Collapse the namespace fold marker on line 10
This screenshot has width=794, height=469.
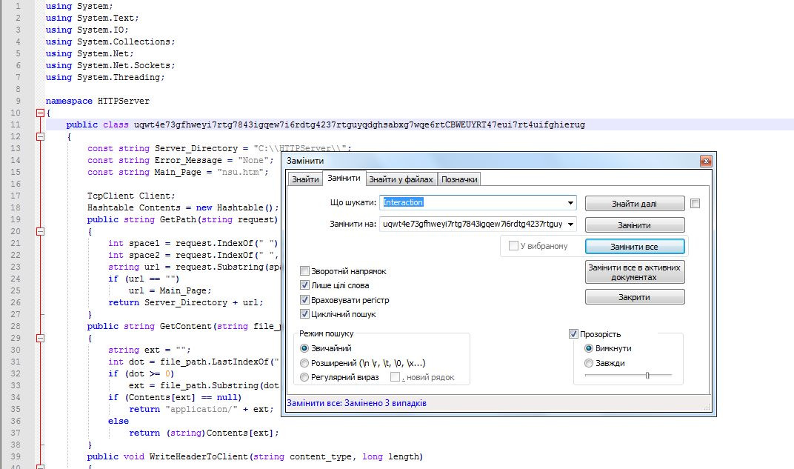pyautogui.click(x=40, y=113)
